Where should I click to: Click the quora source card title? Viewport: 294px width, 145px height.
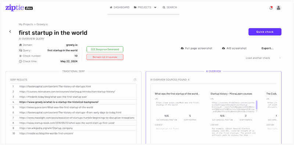[x=178, y=94]
